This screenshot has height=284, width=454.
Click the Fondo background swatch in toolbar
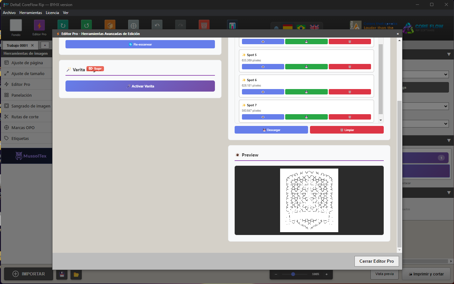tap(16, 25)
